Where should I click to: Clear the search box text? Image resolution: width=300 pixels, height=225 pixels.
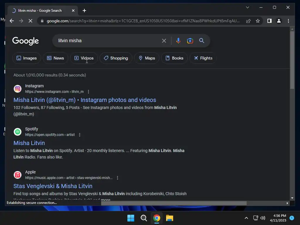point(164,40)
